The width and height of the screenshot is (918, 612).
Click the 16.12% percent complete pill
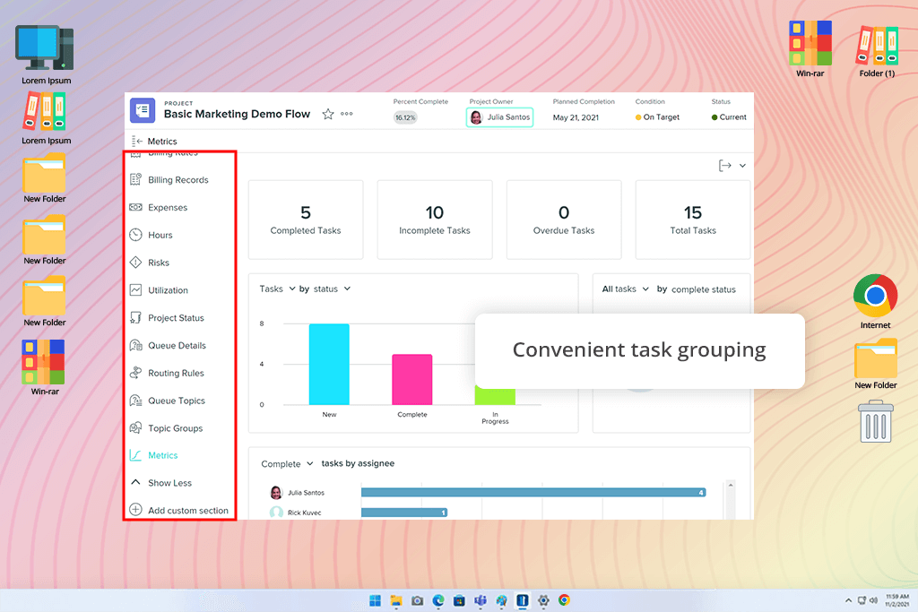[x=404, y=117]
